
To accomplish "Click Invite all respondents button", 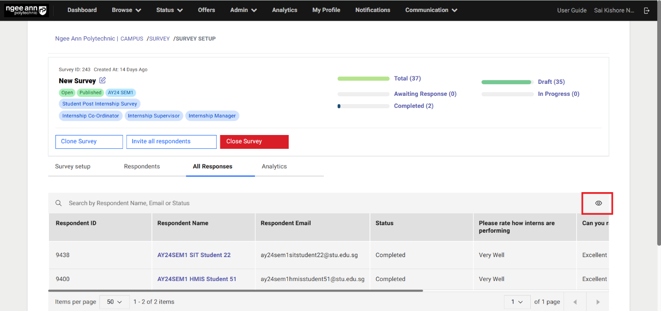I will tap(171, 141).
